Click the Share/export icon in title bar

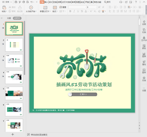(126, 2)
